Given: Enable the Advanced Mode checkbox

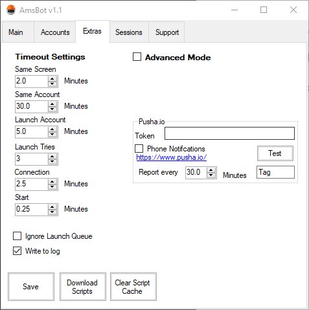Looking at the screenshot, I should (x=137, y=57).
